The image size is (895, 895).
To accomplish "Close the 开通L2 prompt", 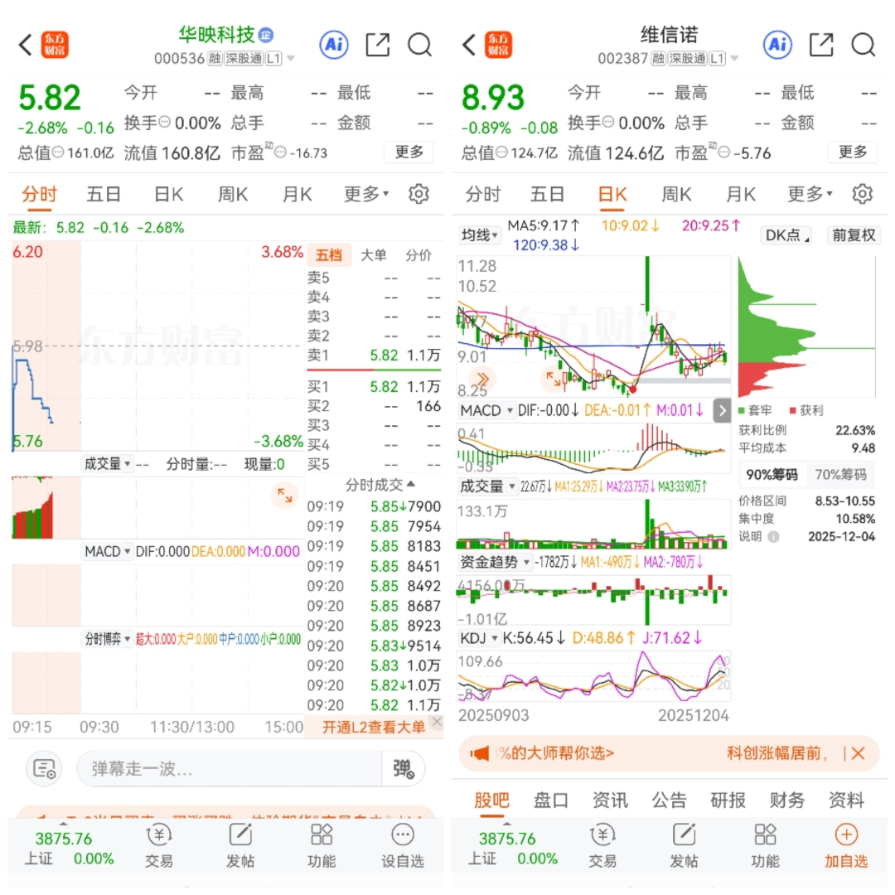I will point(437,722).
